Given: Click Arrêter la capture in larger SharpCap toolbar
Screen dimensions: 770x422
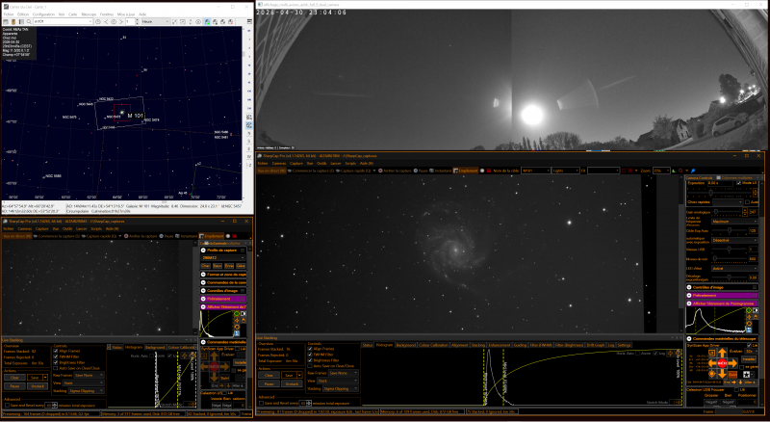Looking at the screenshot, I should 395,171.
